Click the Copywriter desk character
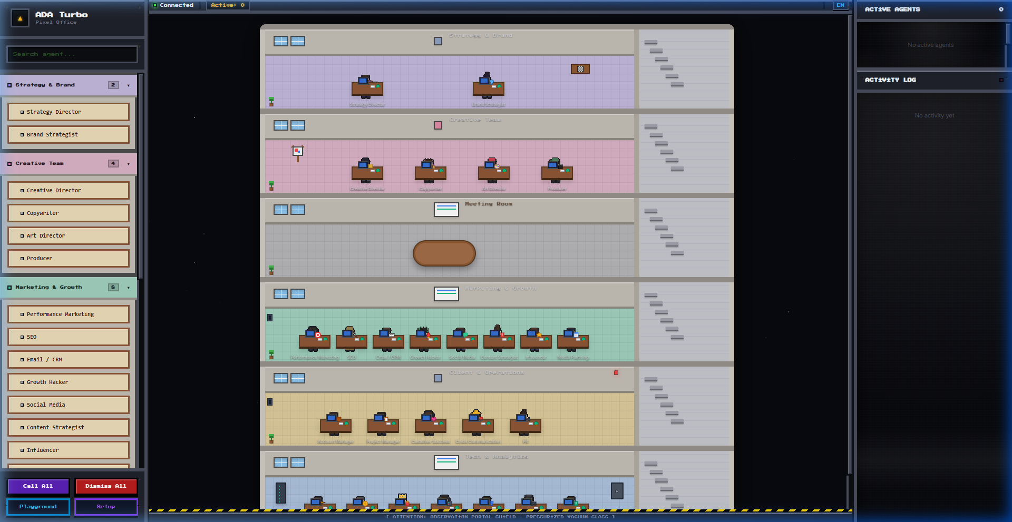This screenshot has width=1012, height=522. pos(431,171)
